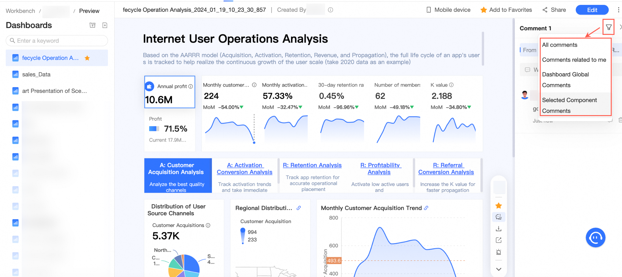This screenshot has width=622, height=277.
Task: Click the orange 493.6 reference line label
Action: (334, 261)
